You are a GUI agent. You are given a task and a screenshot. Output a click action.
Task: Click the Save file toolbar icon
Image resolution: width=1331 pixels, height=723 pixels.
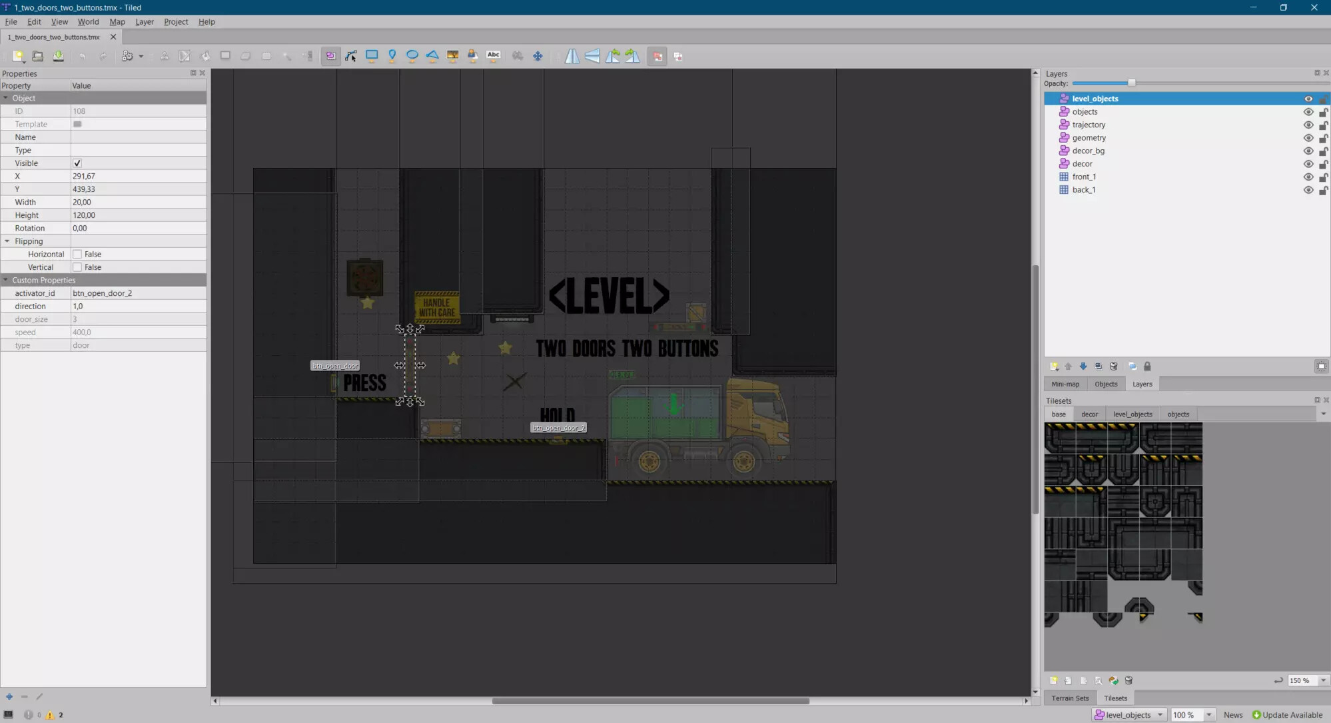[x=59, y=56]
